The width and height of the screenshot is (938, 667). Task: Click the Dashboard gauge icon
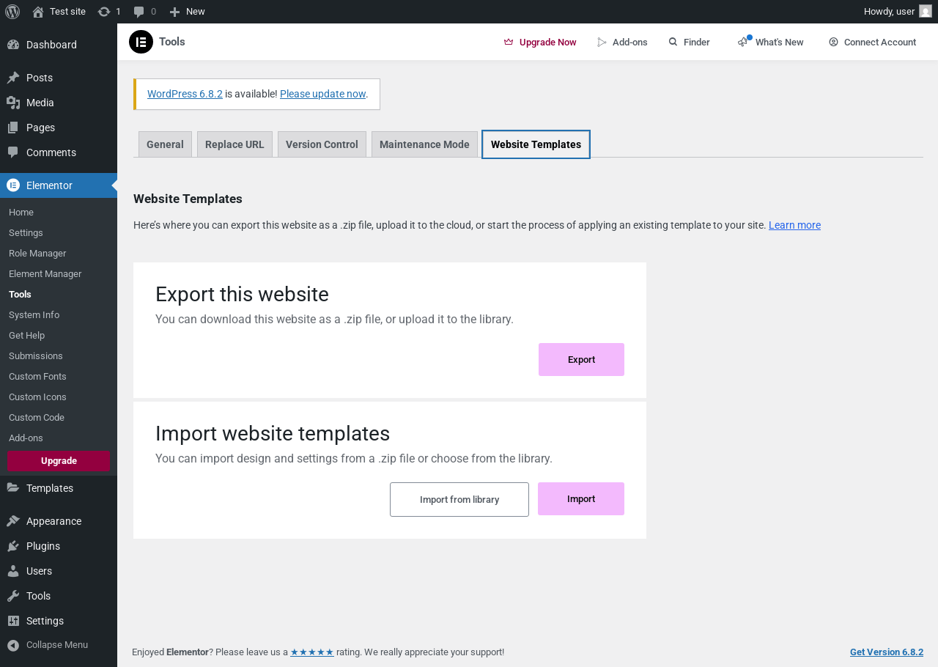click(13, 45)
